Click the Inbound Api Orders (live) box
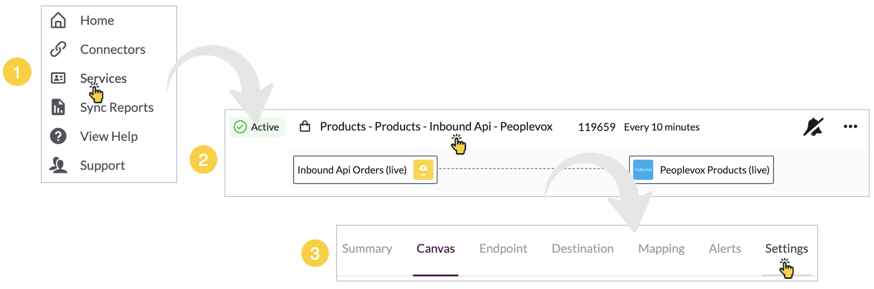Viewport: 874px width, 289px height. [365, 170]
